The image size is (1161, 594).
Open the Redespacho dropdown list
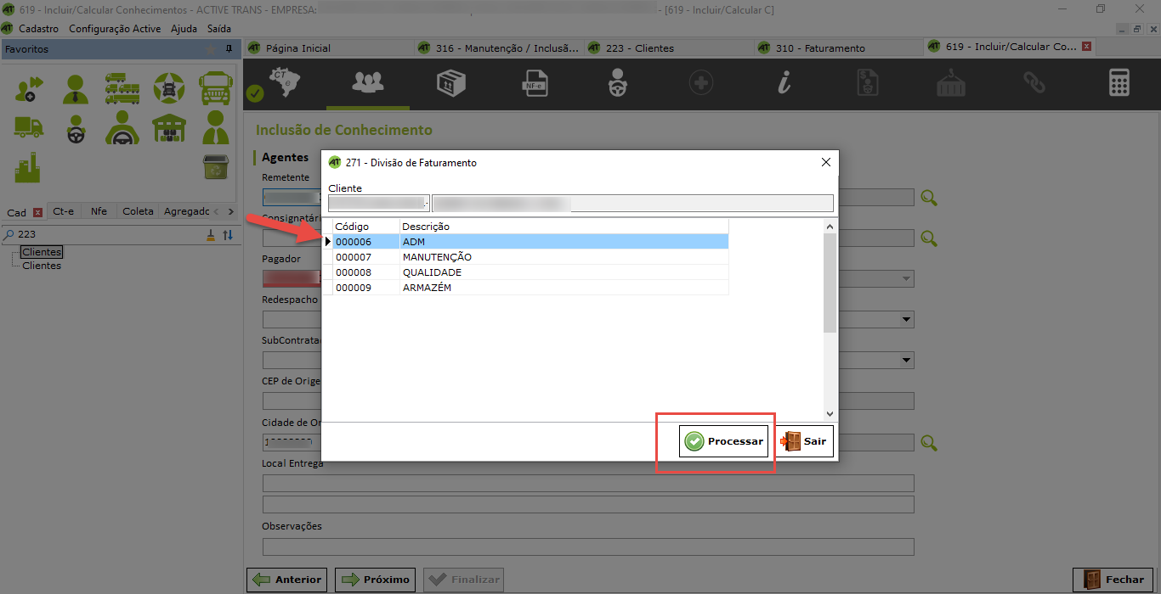906,320
